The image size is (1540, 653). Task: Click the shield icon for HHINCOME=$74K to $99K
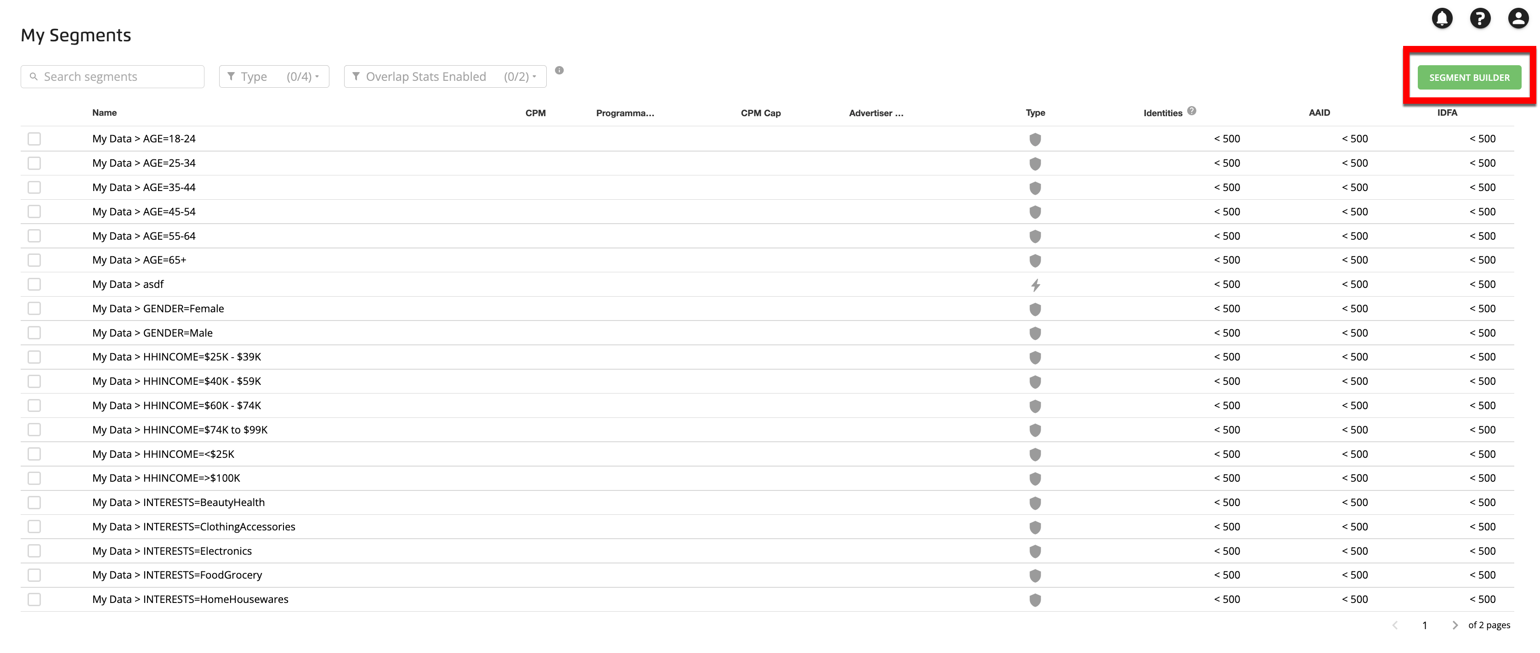1036,430
